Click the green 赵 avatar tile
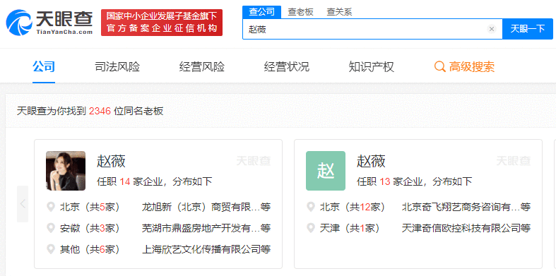The image size is (556, 276). pyautogui.click(x=326, y=171)
